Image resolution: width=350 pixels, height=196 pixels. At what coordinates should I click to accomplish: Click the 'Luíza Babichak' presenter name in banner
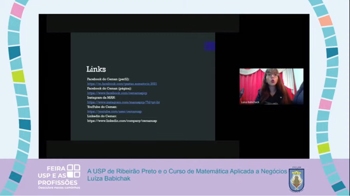coord(109,179)
